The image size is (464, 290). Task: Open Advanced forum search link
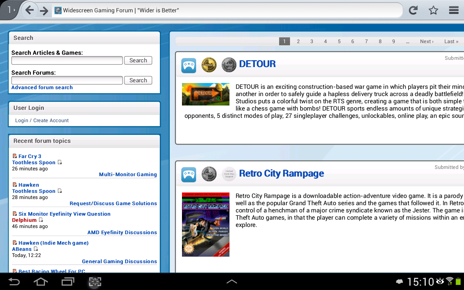42,87
